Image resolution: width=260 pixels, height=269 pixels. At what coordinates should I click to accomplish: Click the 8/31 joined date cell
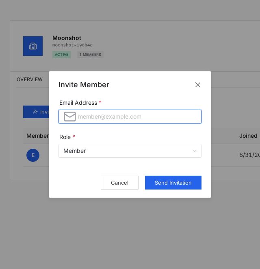tap(249, 155)
